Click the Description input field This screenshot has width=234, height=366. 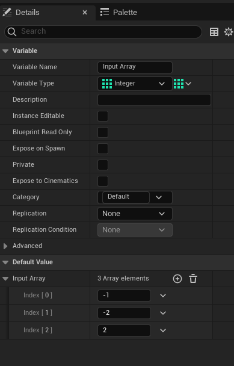154,100
